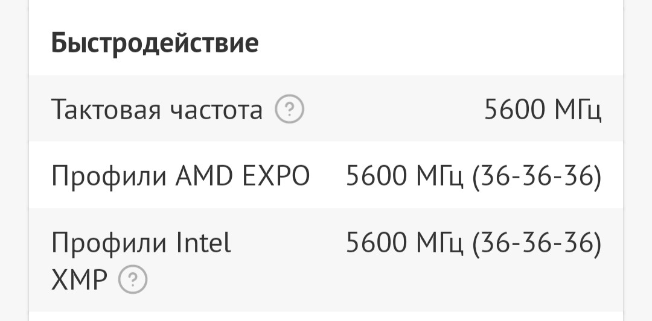This screenshot has height=321, width=652.
Task: Click (36-36-36) timings in AMD EXPO row
Action: (537, 176)
